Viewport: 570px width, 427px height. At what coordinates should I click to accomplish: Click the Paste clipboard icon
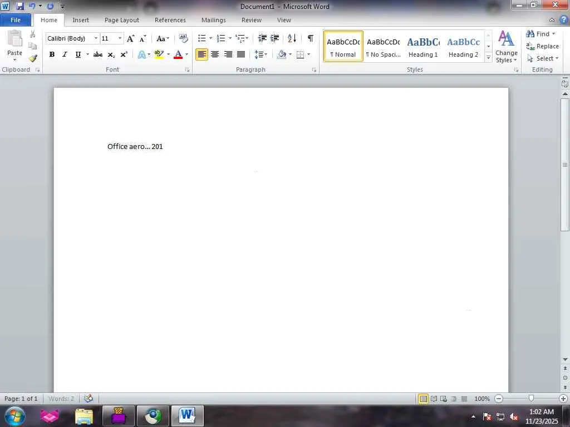click(15, 38)
